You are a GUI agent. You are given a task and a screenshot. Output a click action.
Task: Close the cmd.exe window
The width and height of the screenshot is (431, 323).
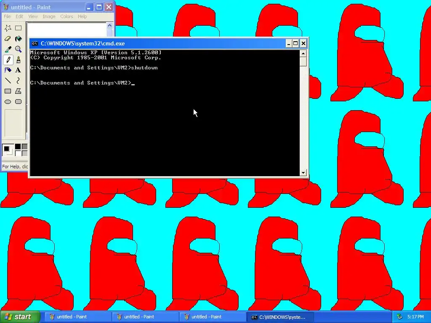[x=303, y=43]
